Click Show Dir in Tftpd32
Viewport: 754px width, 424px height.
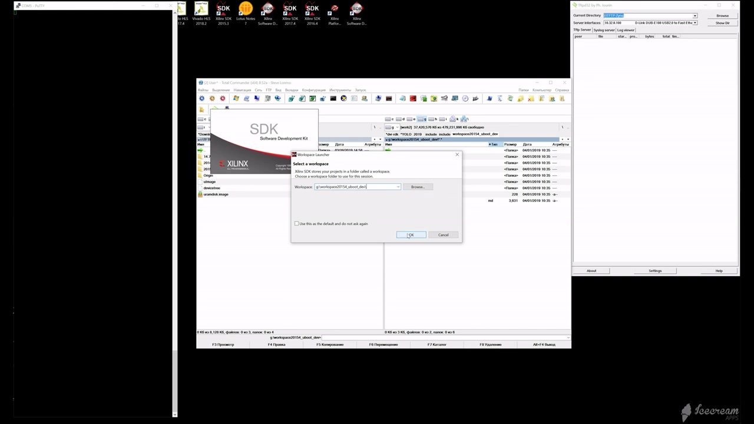[723, 23]
